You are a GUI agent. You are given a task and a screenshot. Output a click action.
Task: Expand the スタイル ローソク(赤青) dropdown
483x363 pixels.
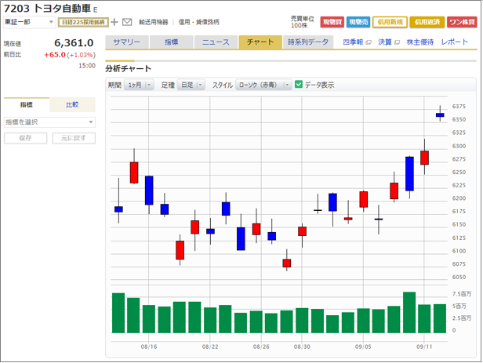(263, 85)
